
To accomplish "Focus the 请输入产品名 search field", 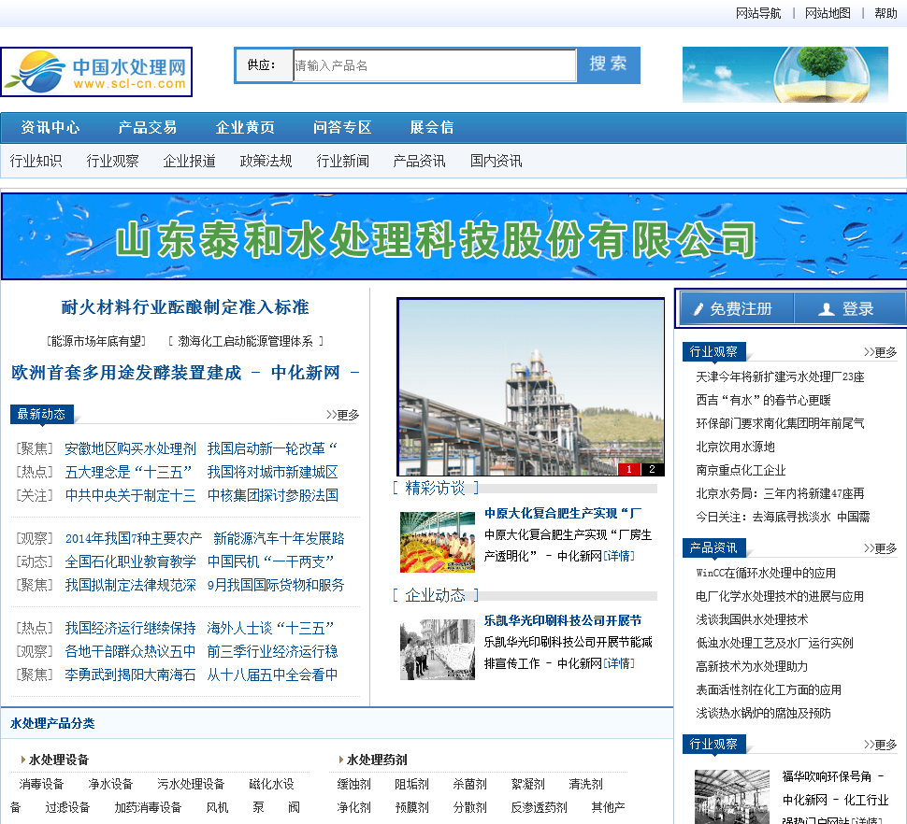I will pyautogui.click(x=435, y=65).
